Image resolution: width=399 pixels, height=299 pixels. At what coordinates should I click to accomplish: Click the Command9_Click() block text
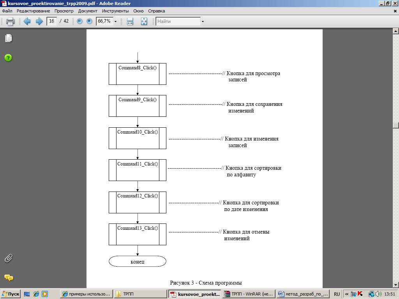click(x=138, y=100)
